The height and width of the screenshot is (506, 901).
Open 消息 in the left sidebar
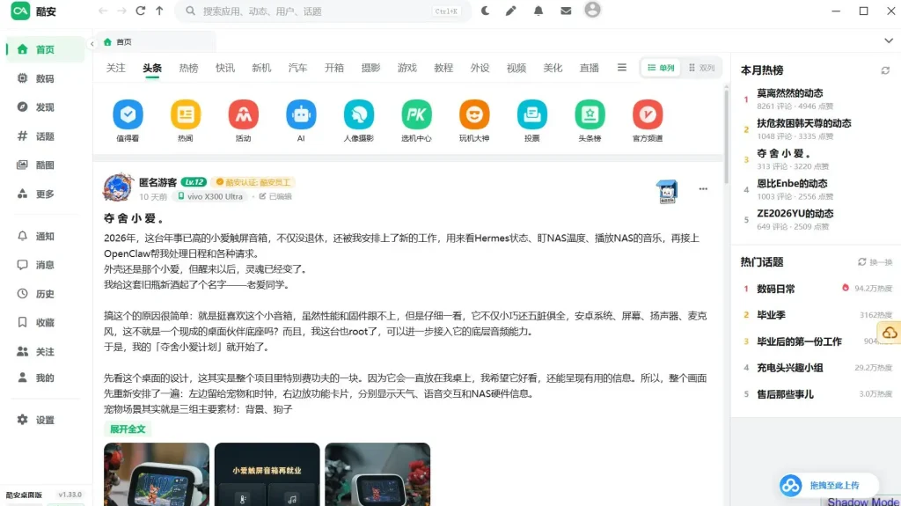45,265
